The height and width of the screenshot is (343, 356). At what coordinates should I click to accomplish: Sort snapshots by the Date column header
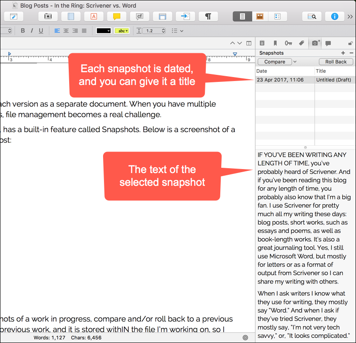[x=285, y=71]
